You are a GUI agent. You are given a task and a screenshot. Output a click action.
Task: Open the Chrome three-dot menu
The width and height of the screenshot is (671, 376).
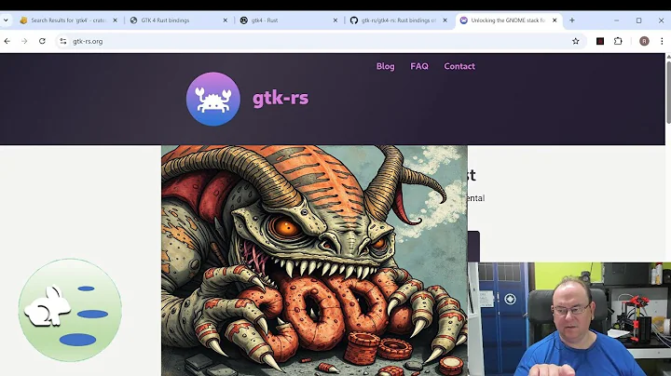point(662,41)
